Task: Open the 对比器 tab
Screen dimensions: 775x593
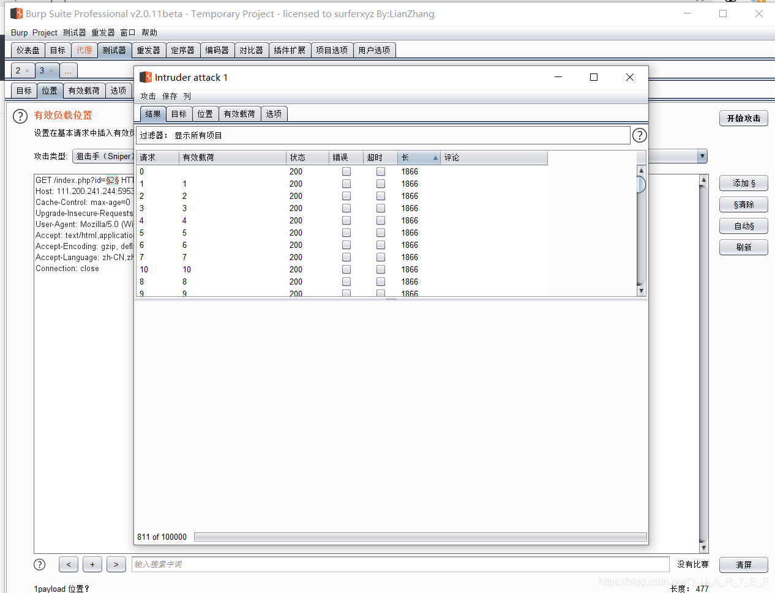Action: [x=252, y=50]
